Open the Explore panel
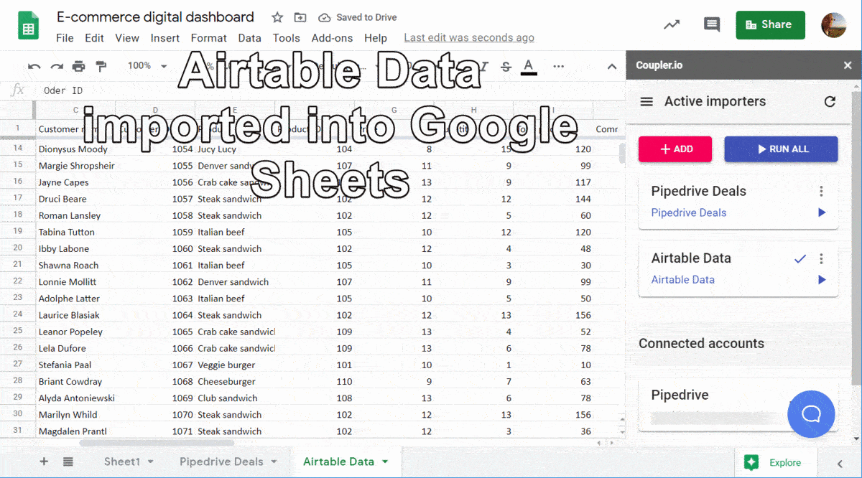Viewport: 862px width, 478px height. click(777, 461)
